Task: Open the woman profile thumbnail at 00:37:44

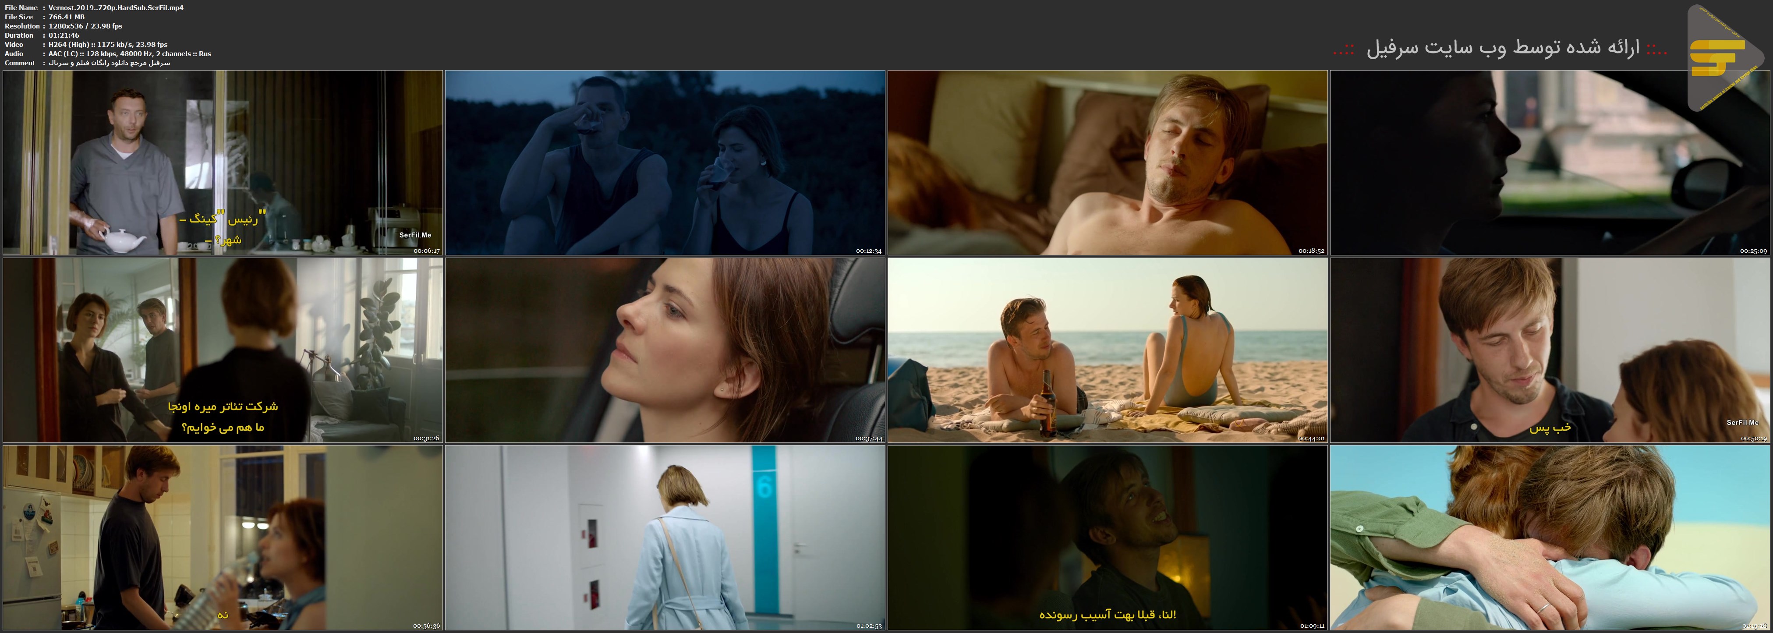Action: pyautogui.click(x=665, y=350)
